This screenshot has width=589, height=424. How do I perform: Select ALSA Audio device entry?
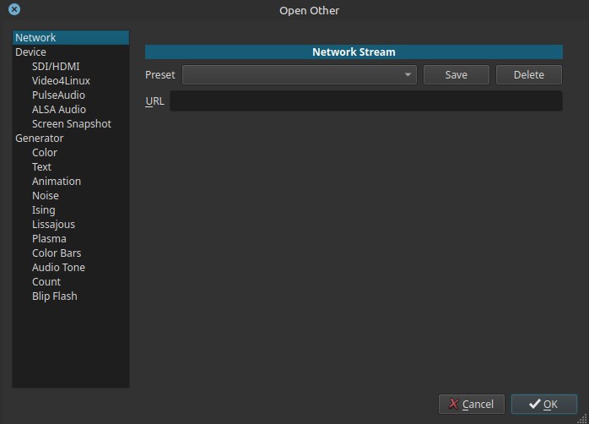click(x=58, y=110)
